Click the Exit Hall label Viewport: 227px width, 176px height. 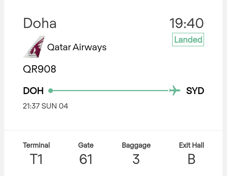pos(191,145)
